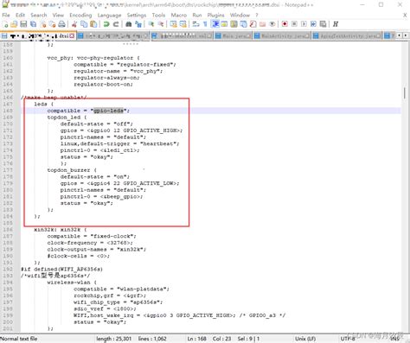Open the user defined language icon
The height and width of the screenshot is (343, 410).
click(x=224, y=24)
